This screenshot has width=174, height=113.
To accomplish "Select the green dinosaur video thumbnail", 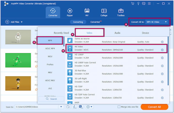I will (x=18, y=60).
